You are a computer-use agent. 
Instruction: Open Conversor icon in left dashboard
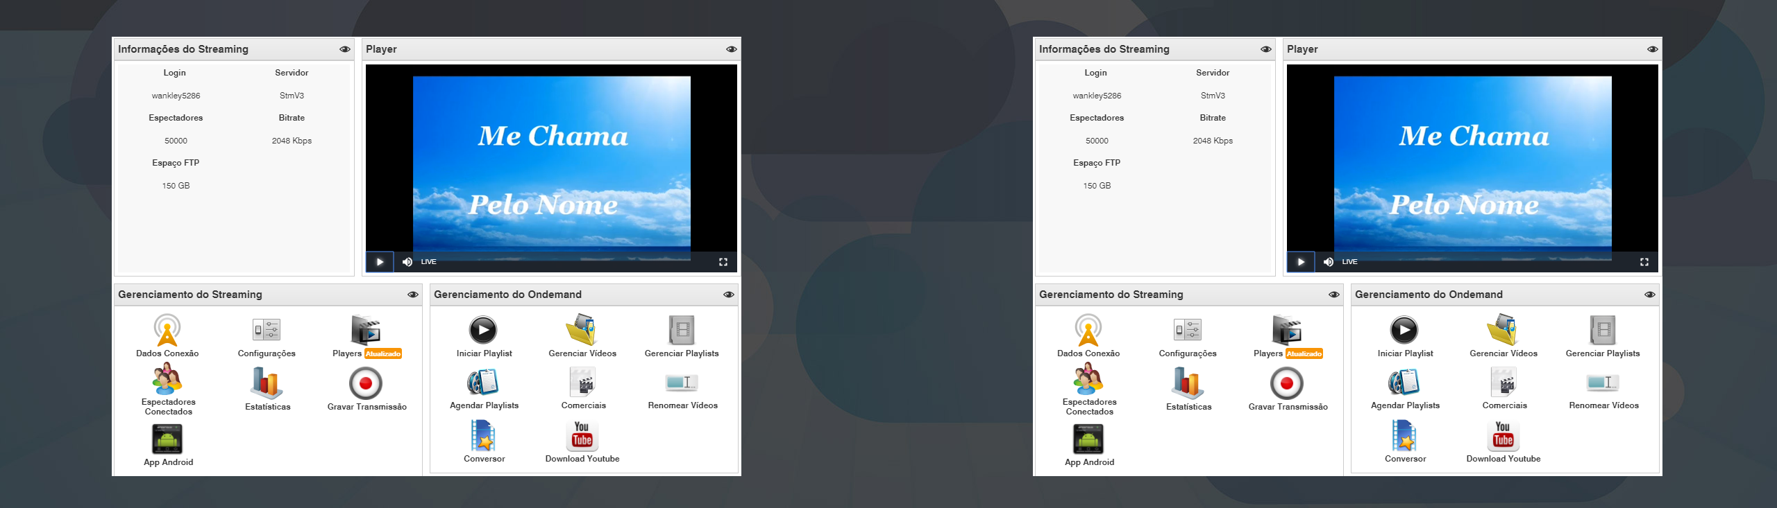483,435
